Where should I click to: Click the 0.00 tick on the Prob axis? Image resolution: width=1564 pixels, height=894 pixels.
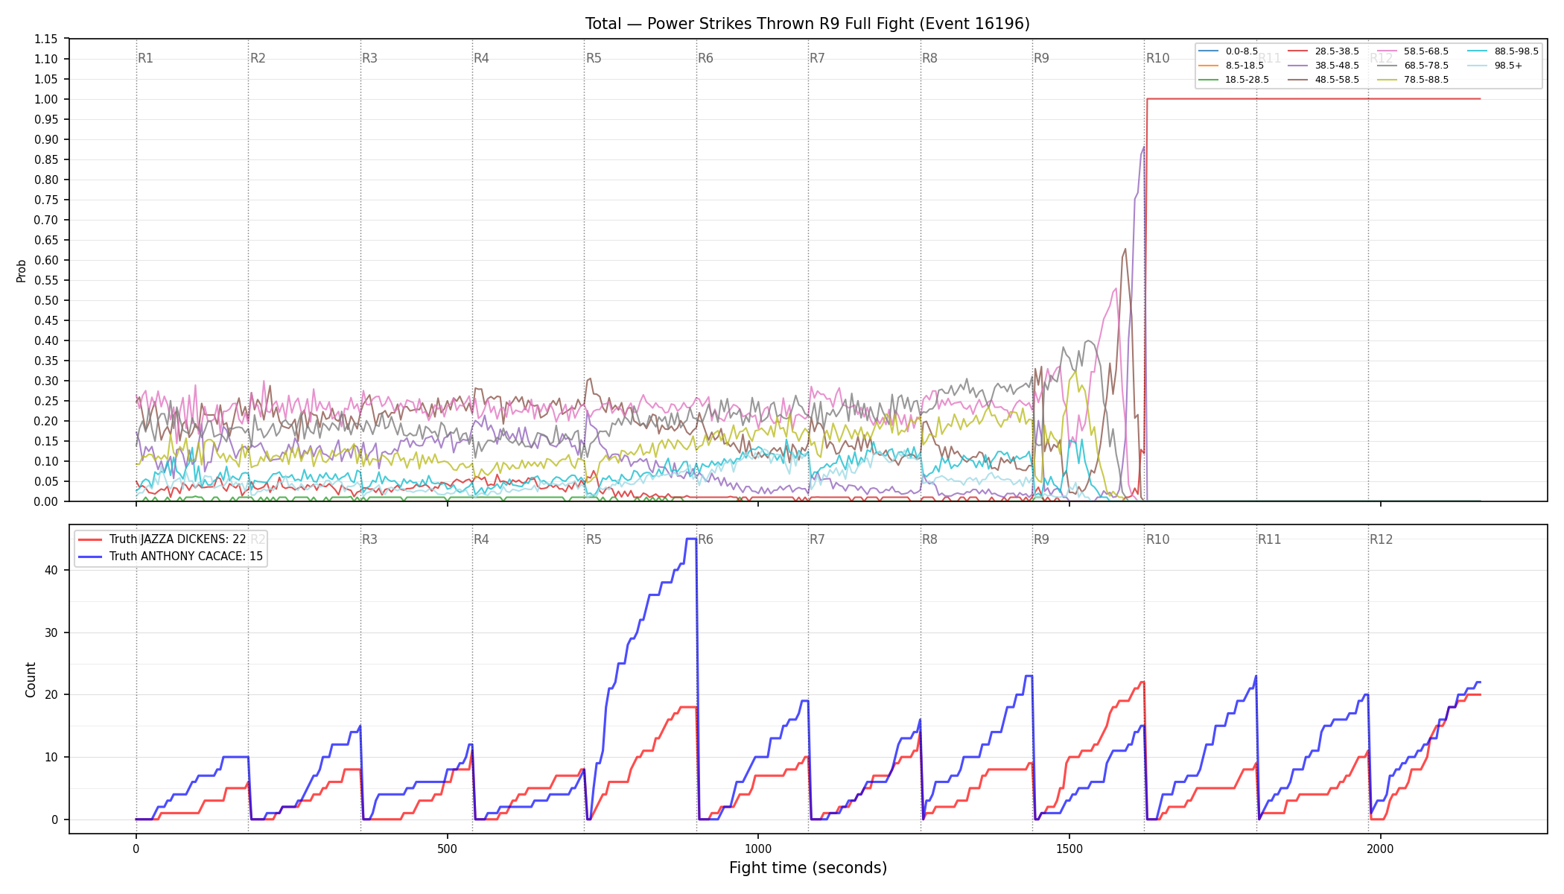(46, 502)
